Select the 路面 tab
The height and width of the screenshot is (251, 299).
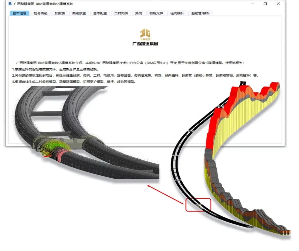click(139, 13)
